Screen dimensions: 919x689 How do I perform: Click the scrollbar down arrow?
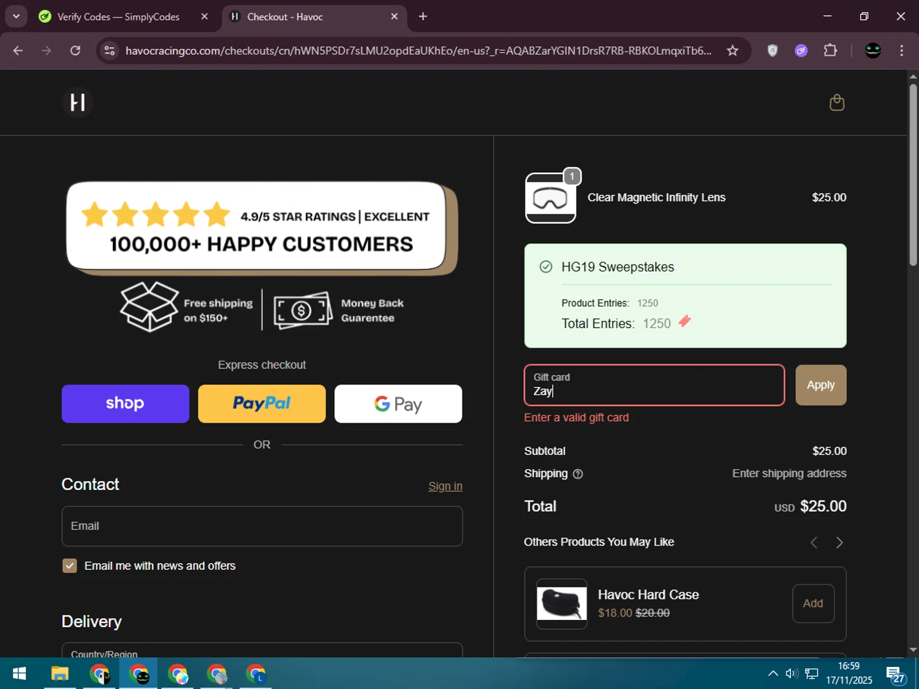click(913, 650)
